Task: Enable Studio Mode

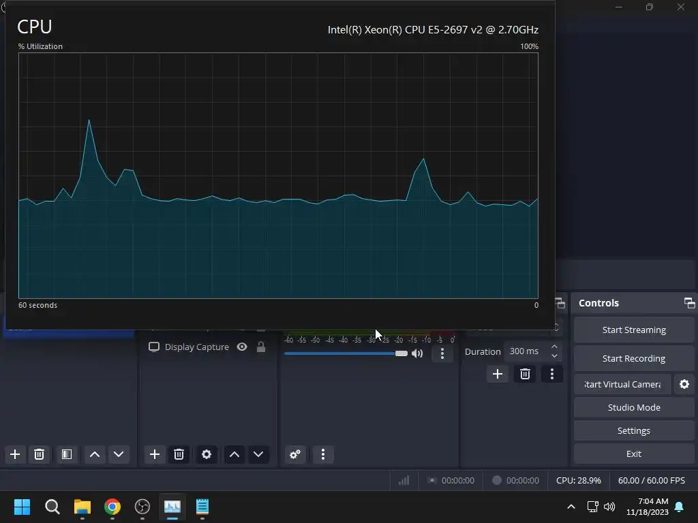Action: point(634,407)
